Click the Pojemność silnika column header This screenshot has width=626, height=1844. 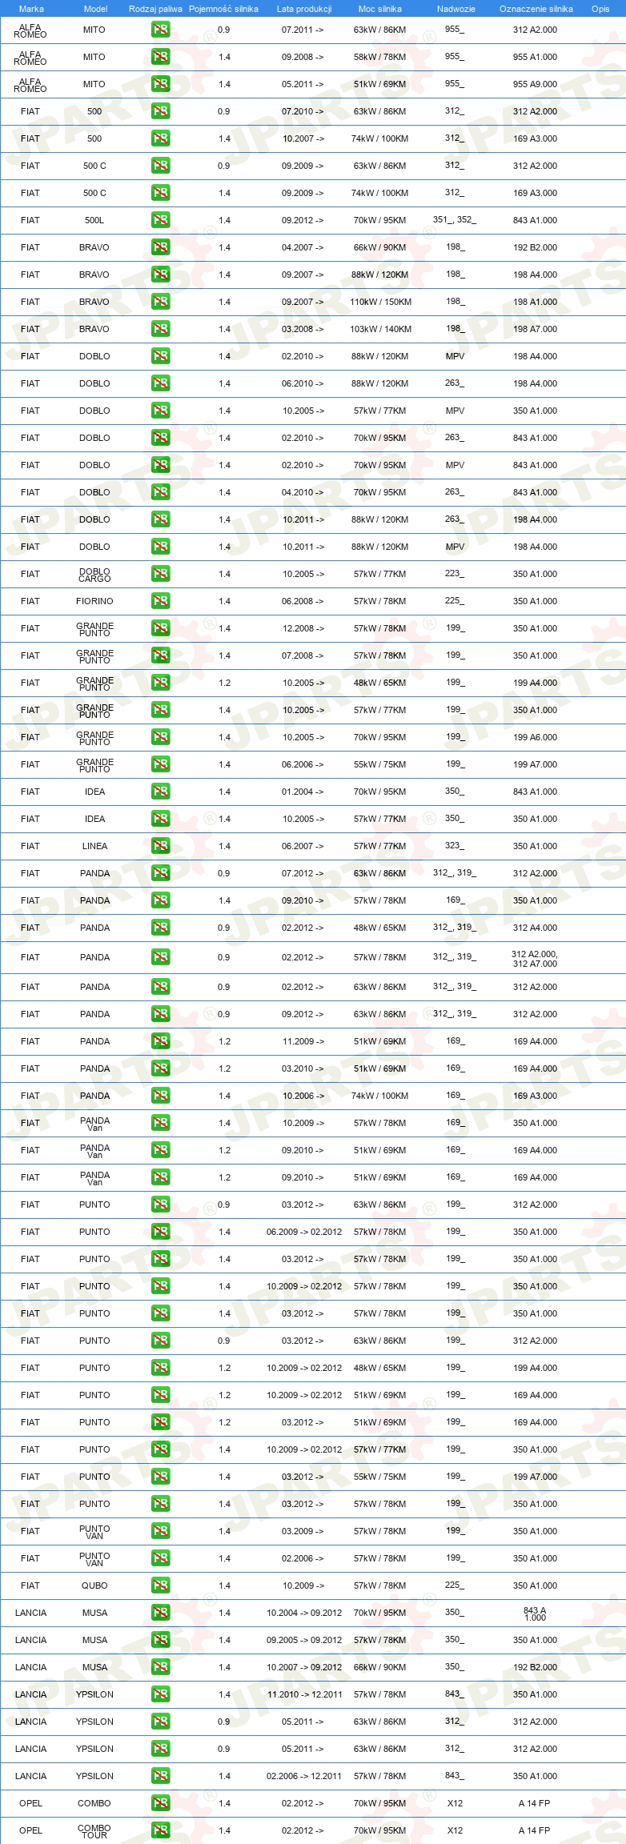223,9
